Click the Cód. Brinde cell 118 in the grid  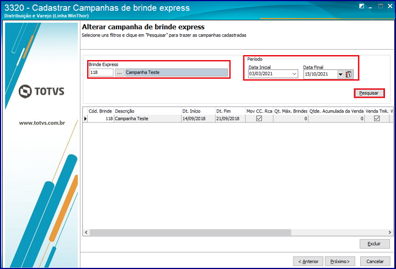click(100, 119)
